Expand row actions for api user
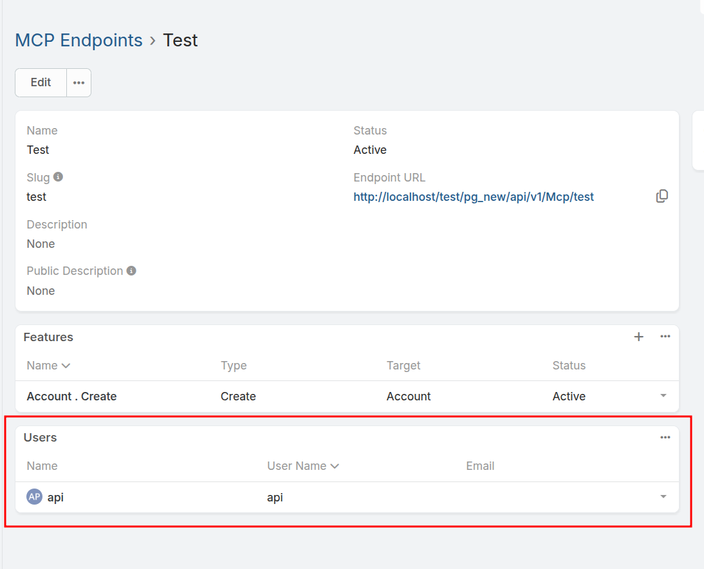Image resolution: width=704 pixels, height=569 pixels. pyautogui.click(x=663, y=497)
